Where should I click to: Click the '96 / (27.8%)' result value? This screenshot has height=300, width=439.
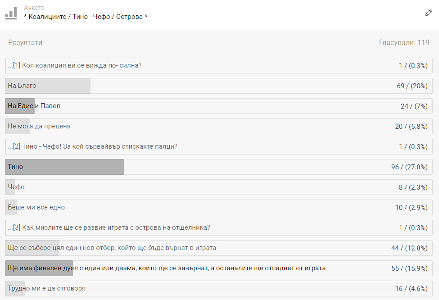[x=409, y=167]
